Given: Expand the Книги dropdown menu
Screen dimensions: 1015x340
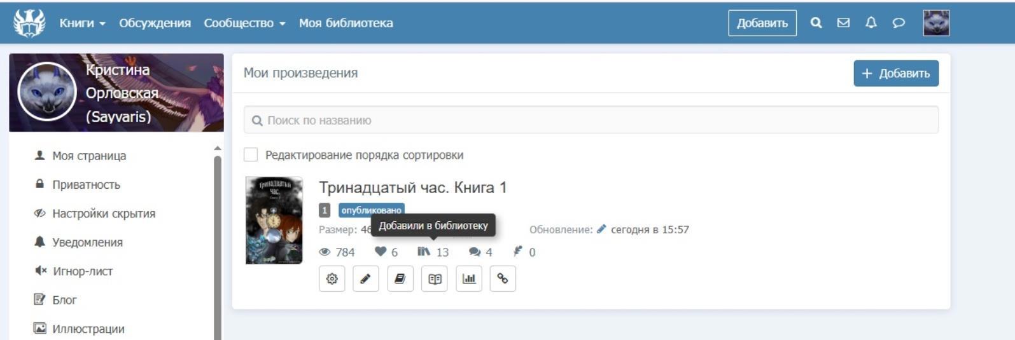Looking at the screenshot, I should [x=82, y=23].
